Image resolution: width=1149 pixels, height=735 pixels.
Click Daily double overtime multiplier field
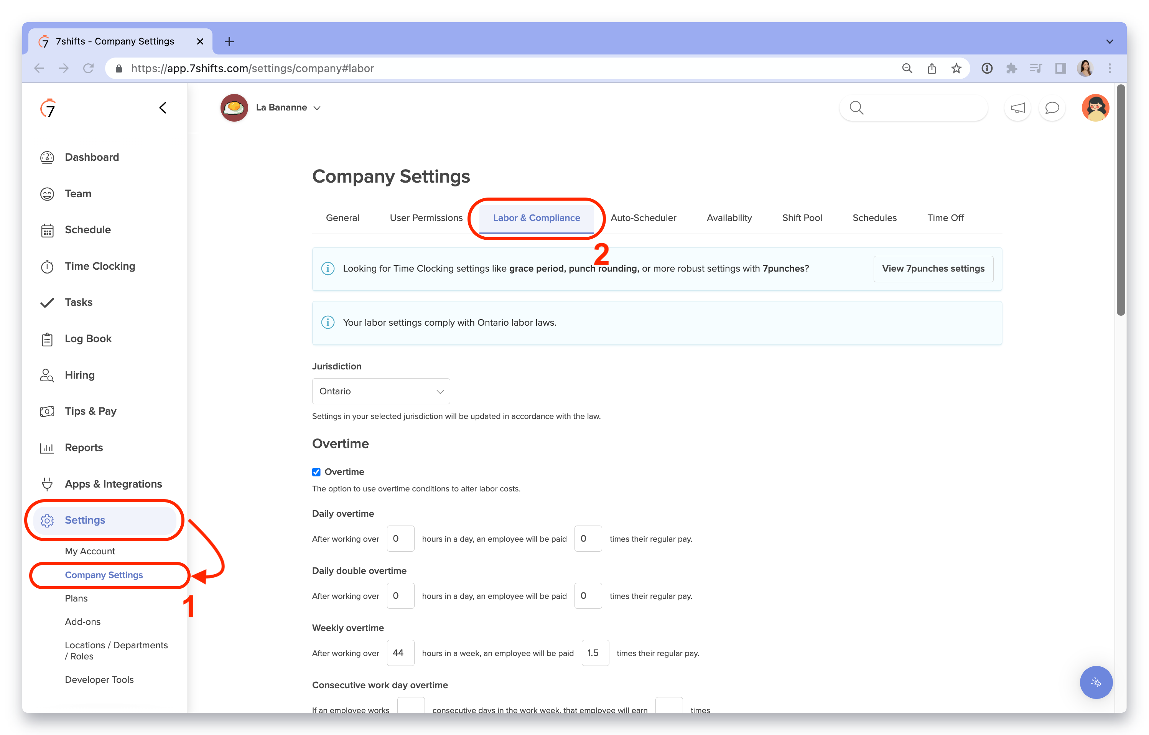[x=588, y=596]
